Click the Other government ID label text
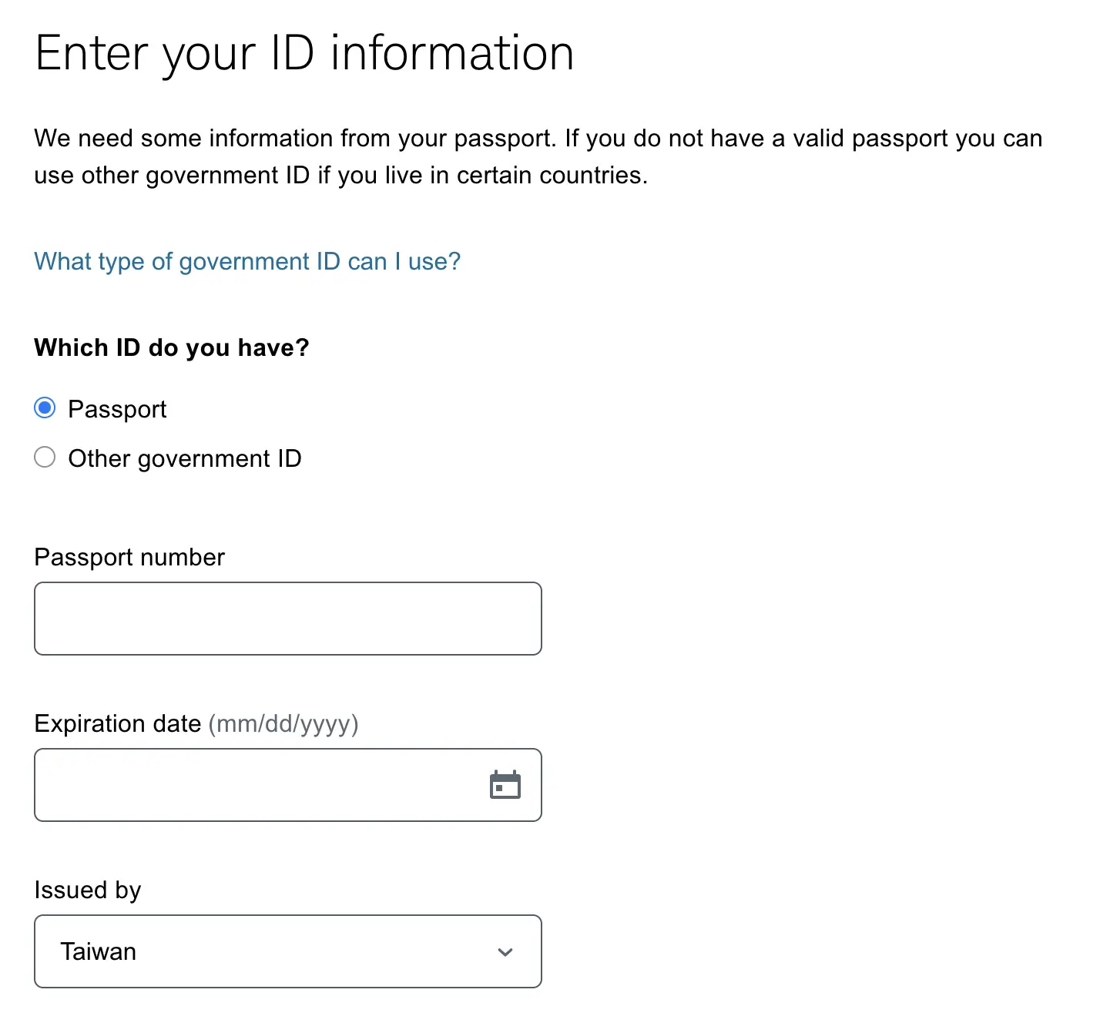This screenshot has width=1100, height=1023. [x=185, y=458]
